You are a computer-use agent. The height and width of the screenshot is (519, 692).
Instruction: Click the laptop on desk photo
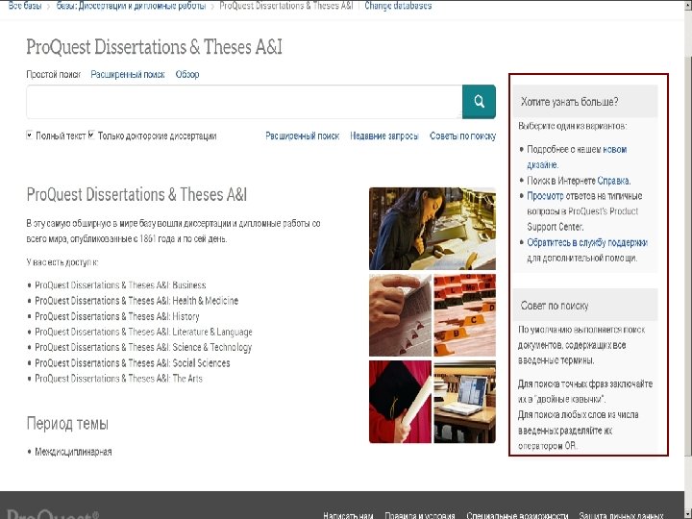465,402
